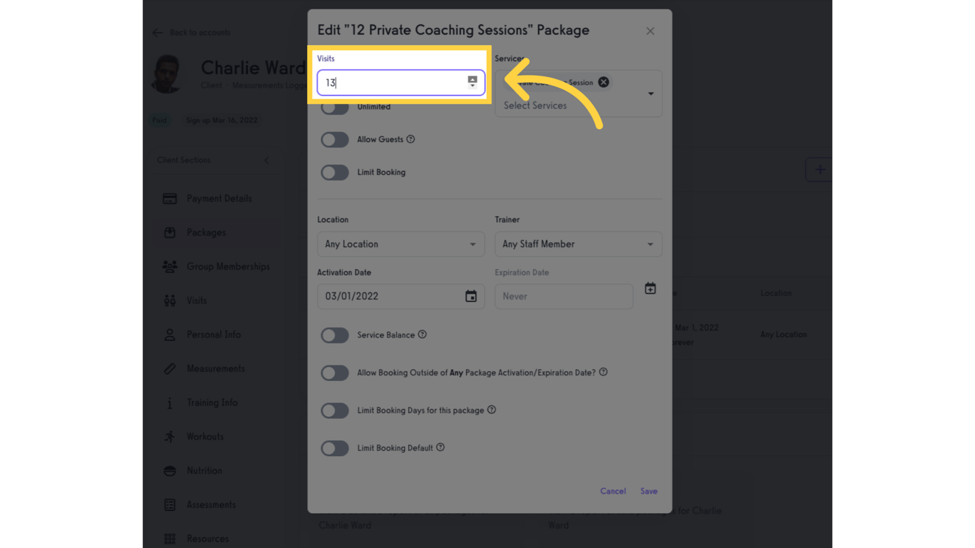The image size is (975, 548).
Task: Toggle the Limit Booking switch
Action: click(x=335, y=173)
